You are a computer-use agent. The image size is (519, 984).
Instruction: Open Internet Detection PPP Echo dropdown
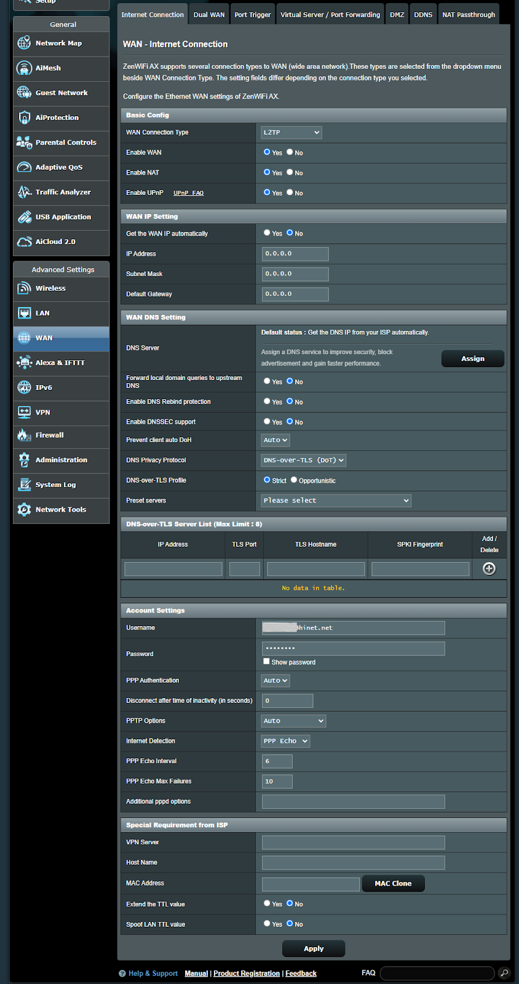285,741
